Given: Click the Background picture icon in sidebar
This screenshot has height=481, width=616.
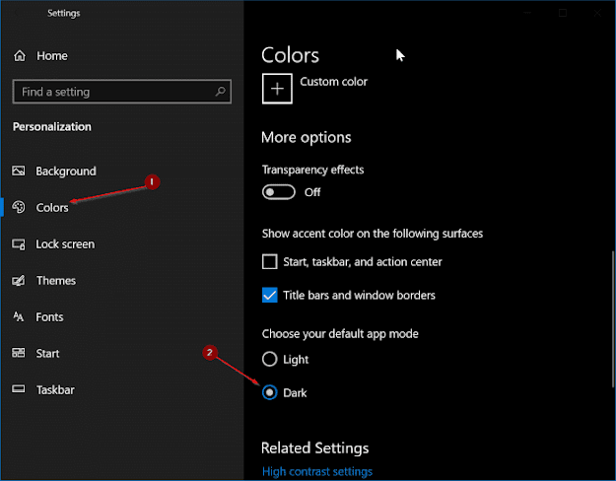Looking at the screenshot, I should pyautogui.click(x=19, y=171).
